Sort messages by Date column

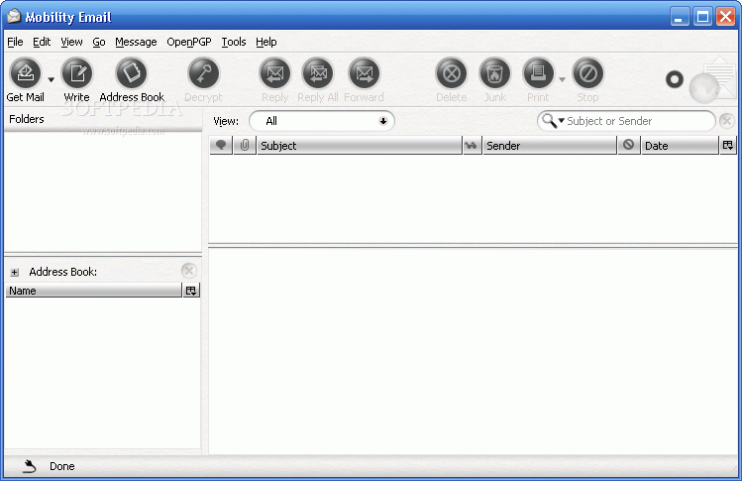[680, 145]
